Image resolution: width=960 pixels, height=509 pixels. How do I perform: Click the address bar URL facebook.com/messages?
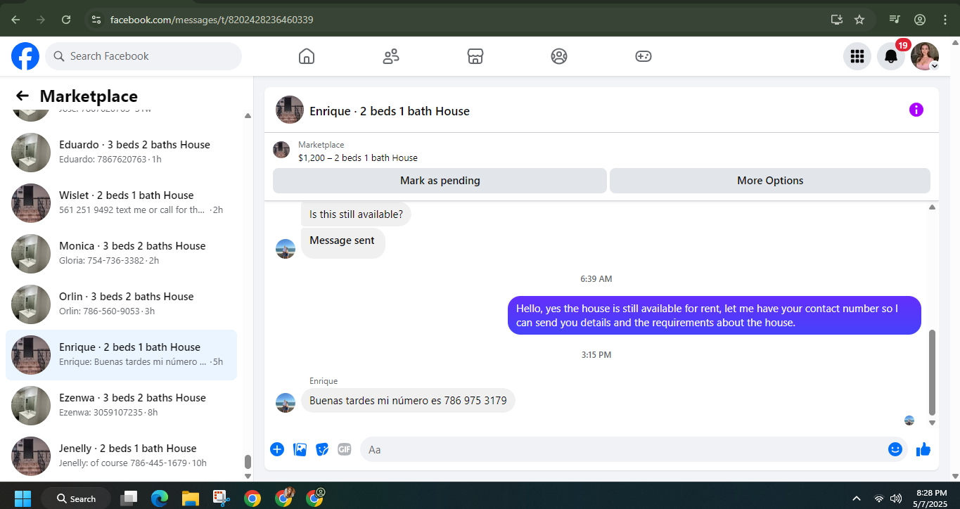(212, 20)
